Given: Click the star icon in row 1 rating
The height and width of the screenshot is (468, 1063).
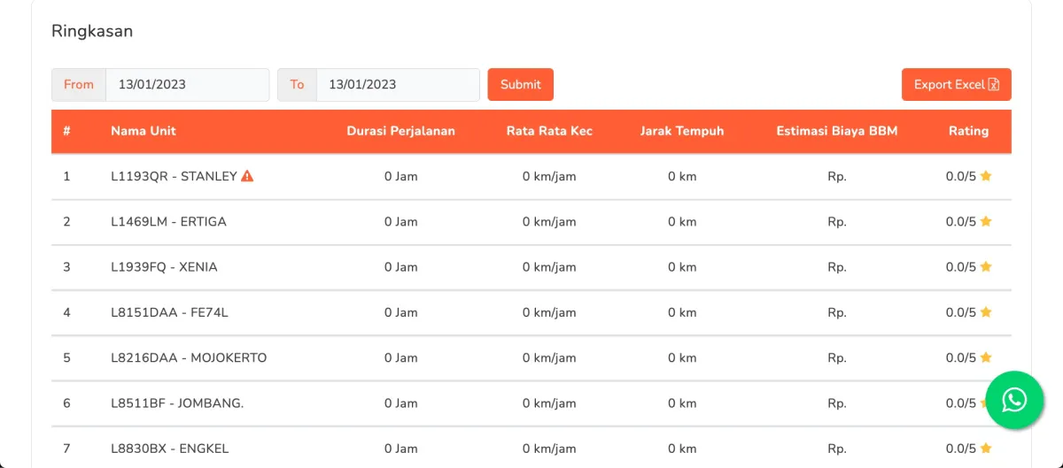Looking at the screenshot, I should (x=986, y=176).
